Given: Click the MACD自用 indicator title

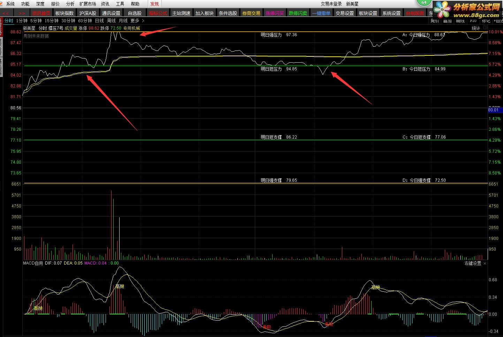Looking at the screenshot, I should click(x=33, y=263).
